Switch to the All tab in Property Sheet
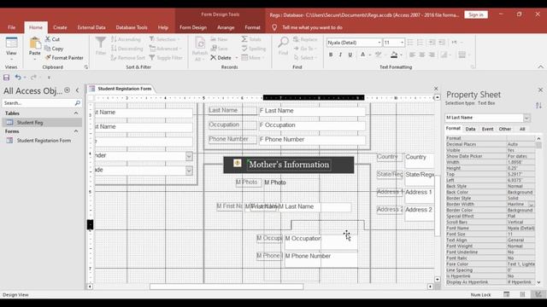Screen dimensions: 547x307 [522, 129]
